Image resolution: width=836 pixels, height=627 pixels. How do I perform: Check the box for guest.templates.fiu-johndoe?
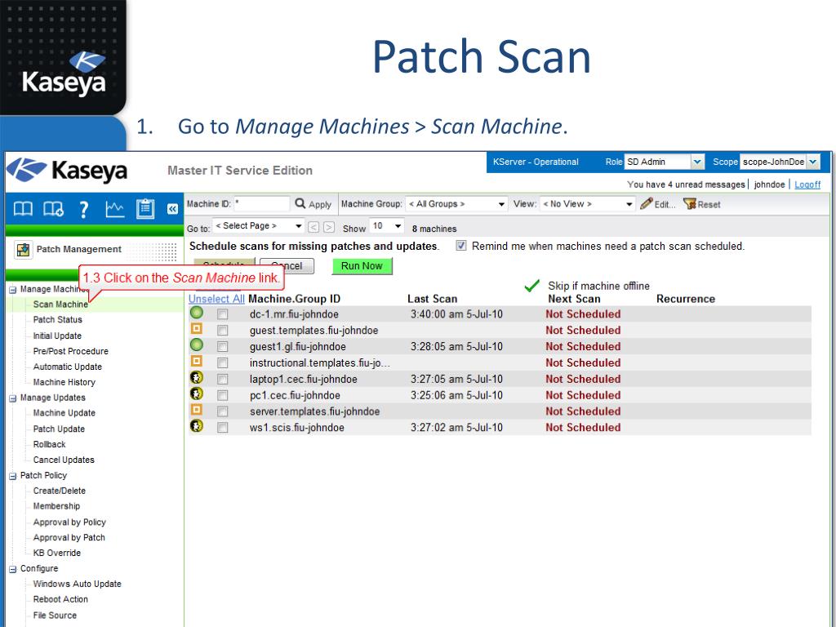222,331
